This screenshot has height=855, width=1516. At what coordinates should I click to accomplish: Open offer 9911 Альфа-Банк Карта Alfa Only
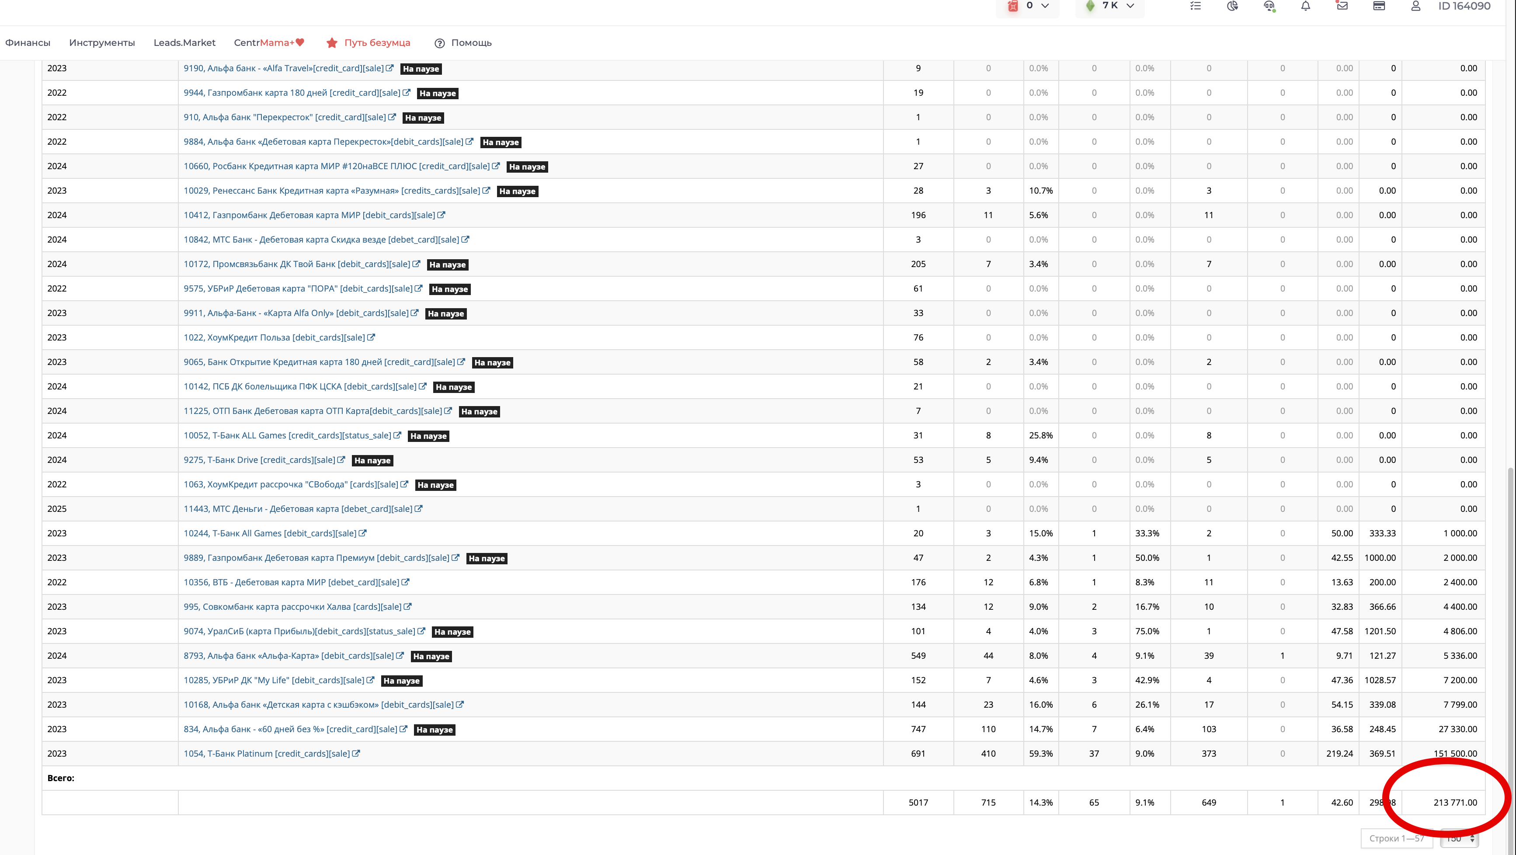pos(296,313)
